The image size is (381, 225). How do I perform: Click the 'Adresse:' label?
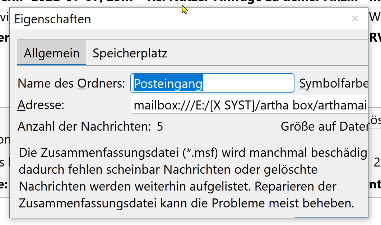[41, 105]
